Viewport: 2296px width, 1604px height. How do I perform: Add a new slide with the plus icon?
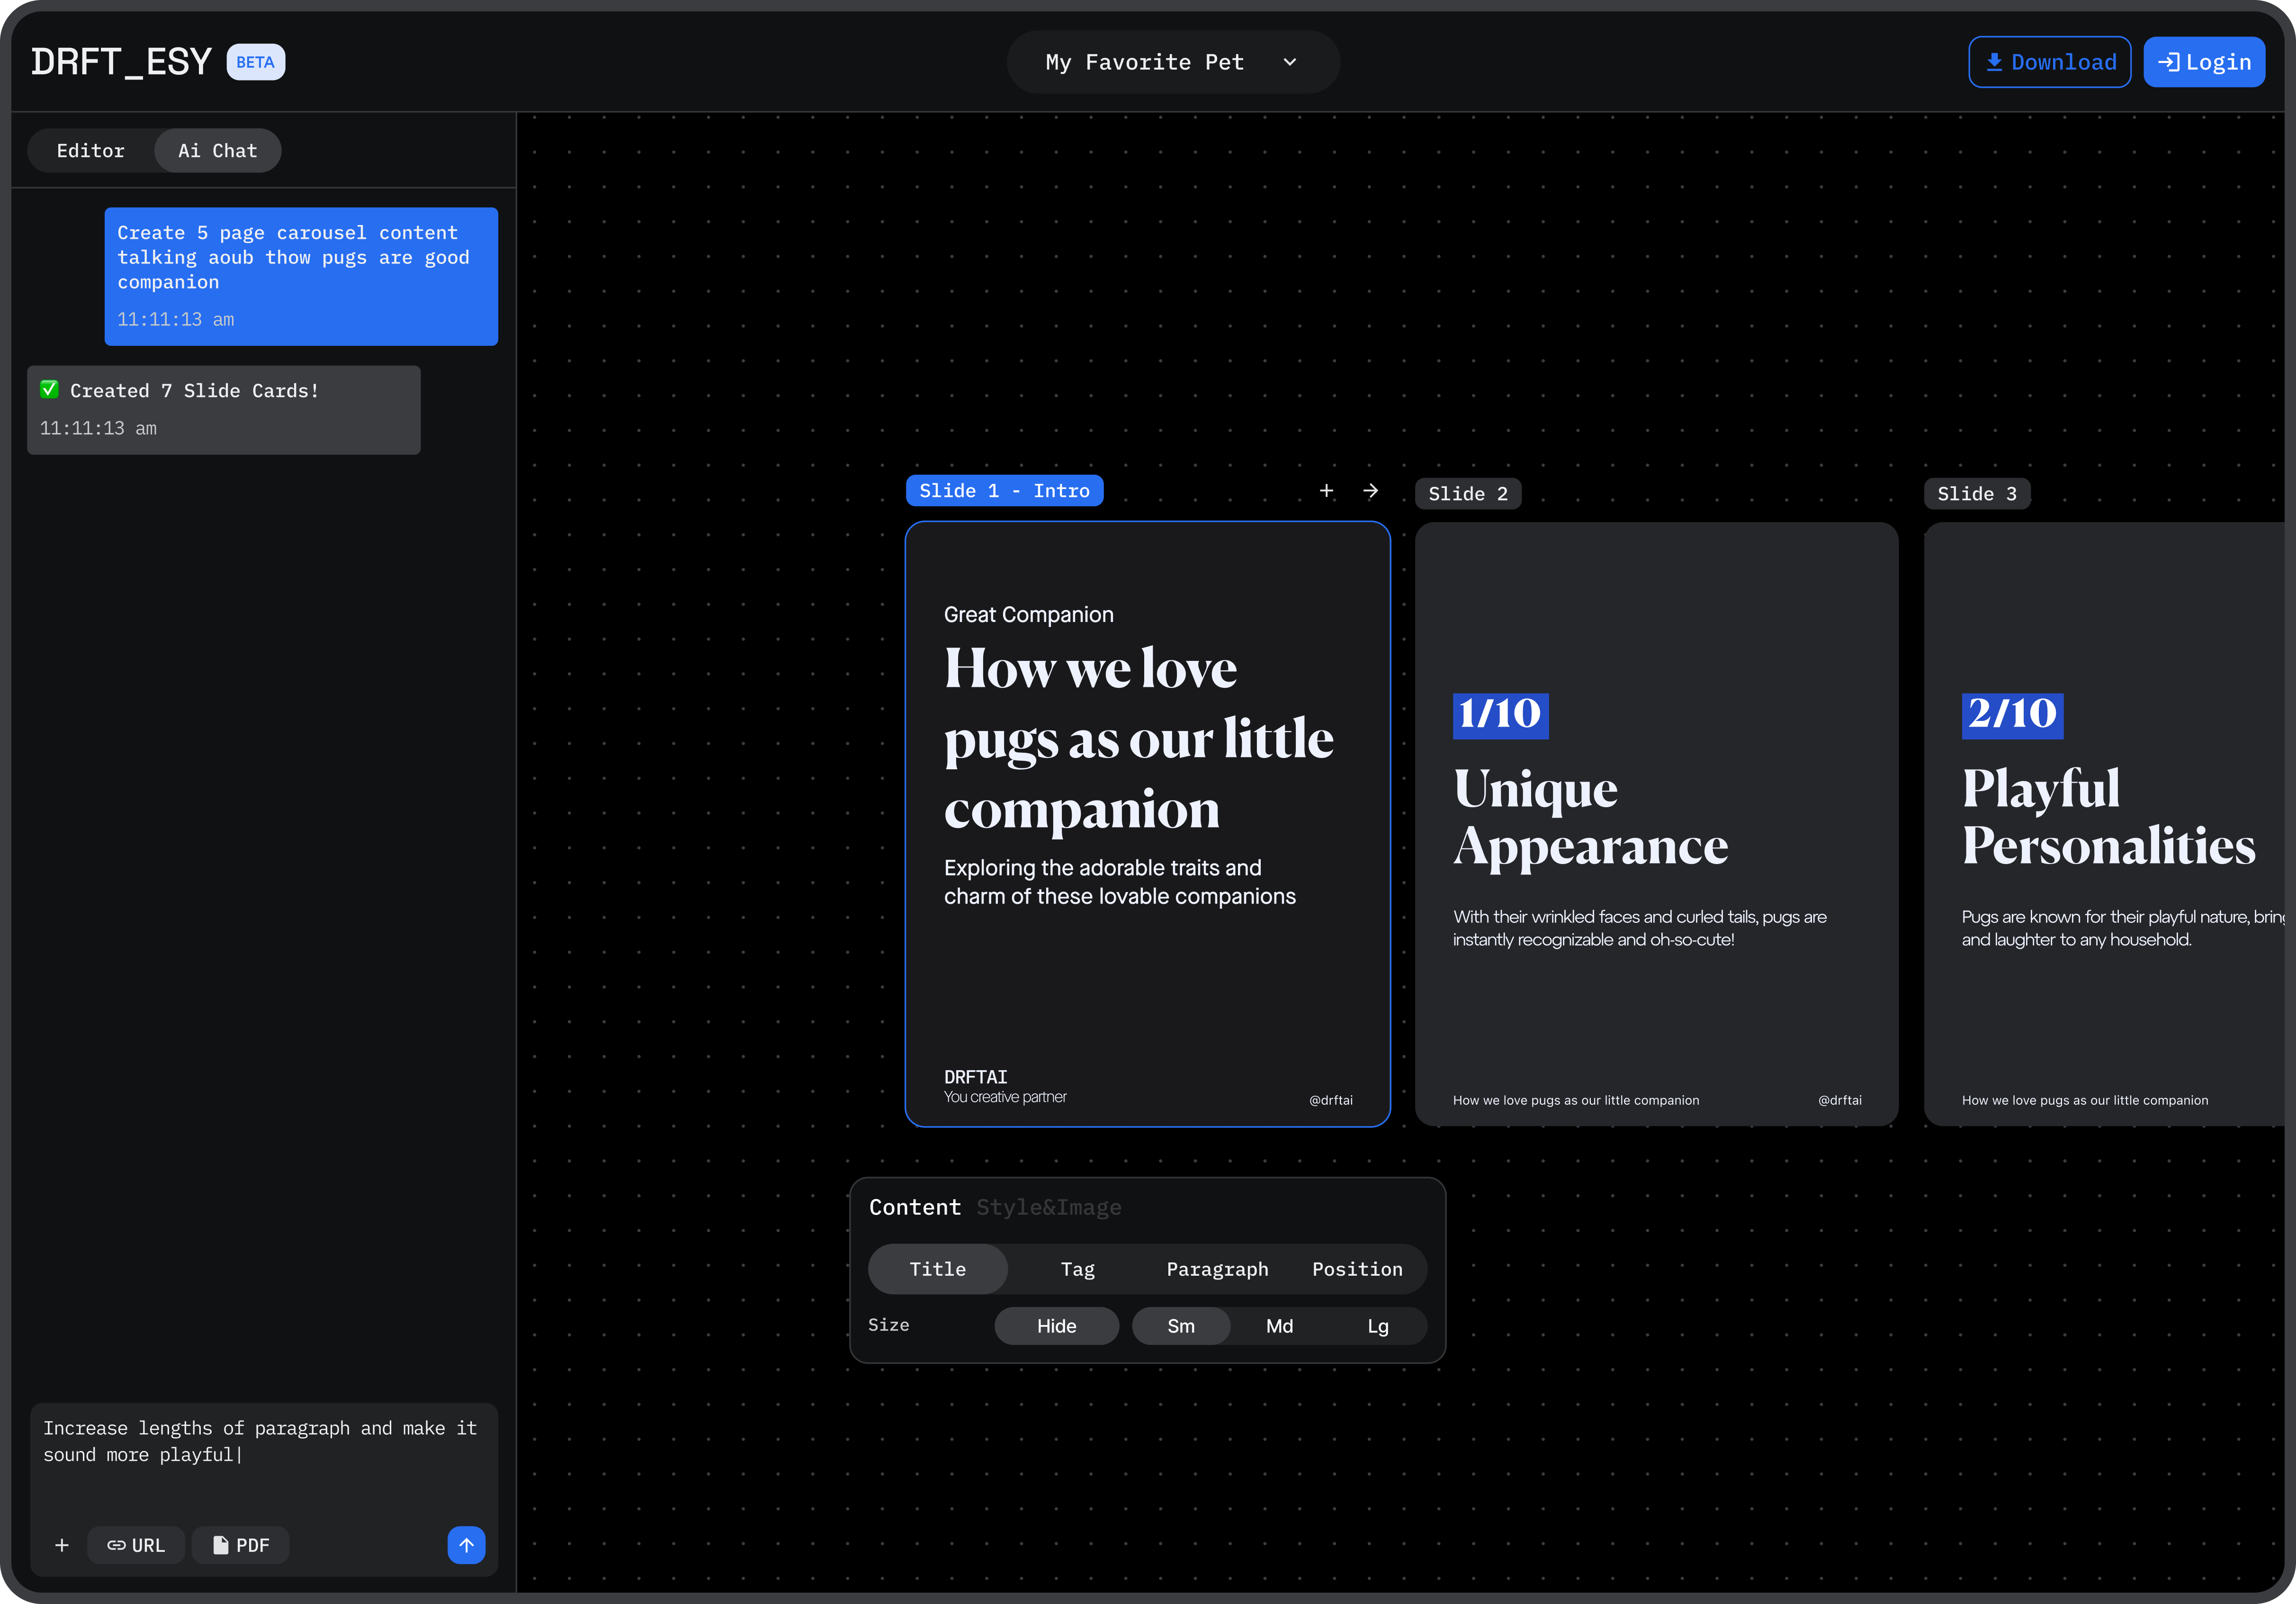(1327, 491)
